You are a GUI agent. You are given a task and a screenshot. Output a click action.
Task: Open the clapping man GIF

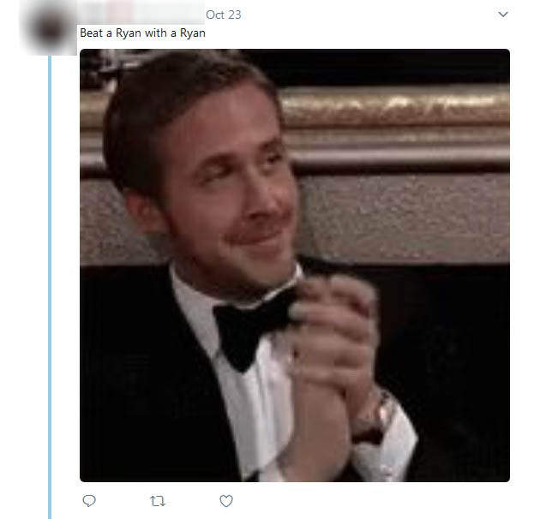click(295, 265)
